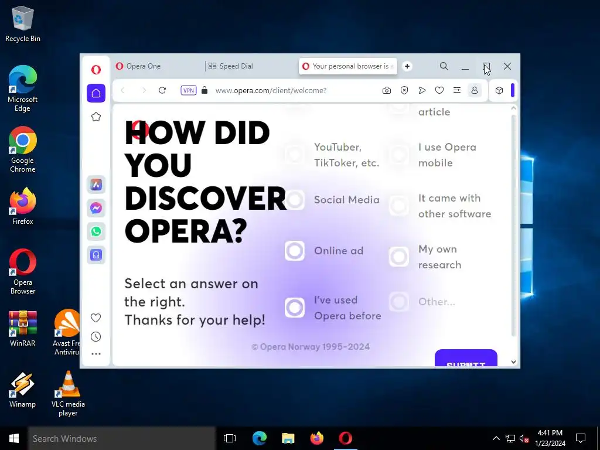Go forward to the next page
Image resolution: width=600 pixels, height=450 pixels.
coord(144,90)
